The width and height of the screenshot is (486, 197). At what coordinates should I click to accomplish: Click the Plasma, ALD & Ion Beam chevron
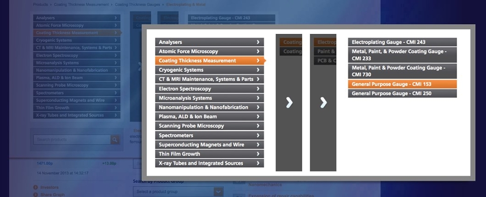[x=258, y=116]
